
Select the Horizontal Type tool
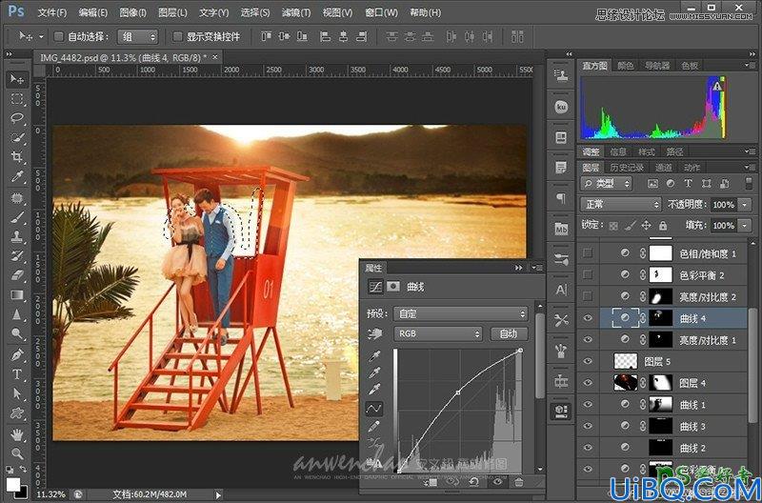point(17,373)
